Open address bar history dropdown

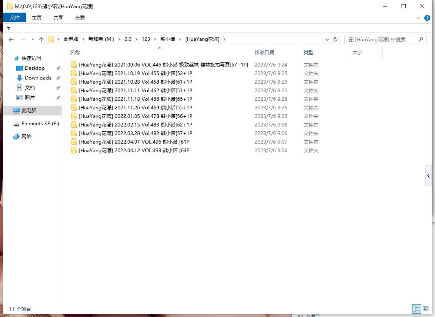[327, 40]
